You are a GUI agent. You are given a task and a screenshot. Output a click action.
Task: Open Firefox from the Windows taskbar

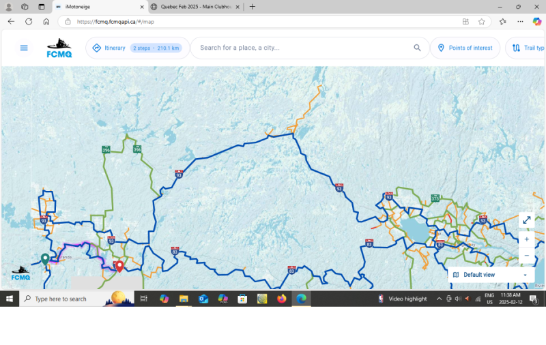coord(282,299)
